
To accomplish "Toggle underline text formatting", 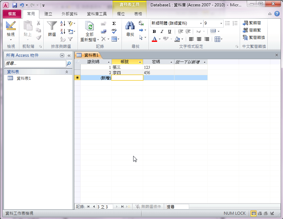I will [169, 32].
